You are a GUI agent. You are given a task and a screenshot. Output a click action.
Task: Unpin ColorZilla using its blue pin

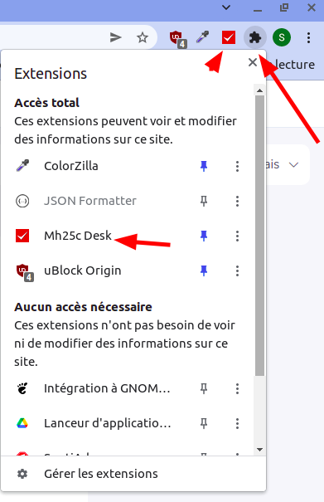204,166
